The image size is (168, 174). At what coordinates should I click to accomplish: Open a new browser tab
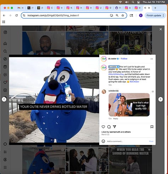[x=155, y=8]
